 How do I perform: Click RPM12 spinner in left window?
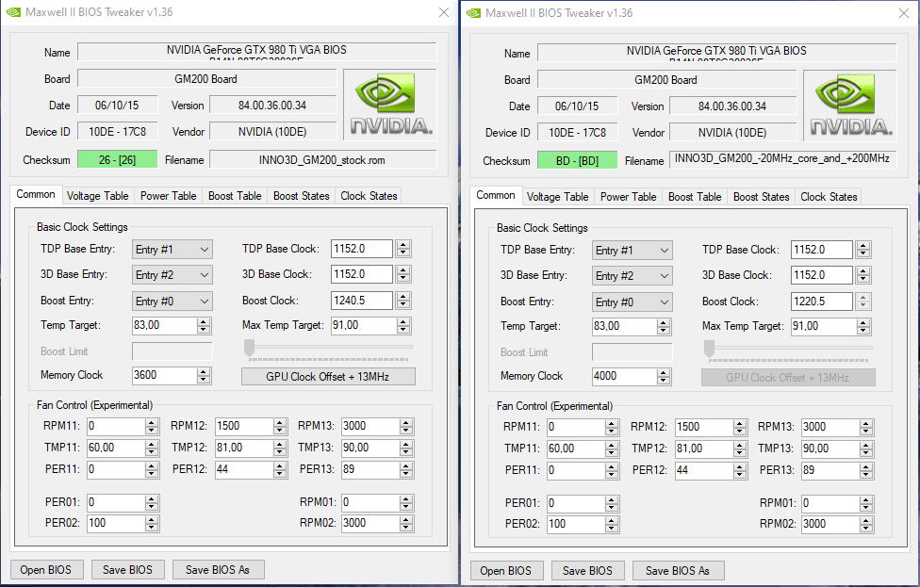coord(280,426)
